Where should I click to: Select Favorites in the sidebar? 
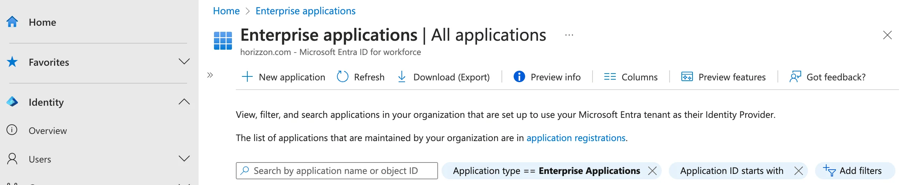pos(49,62)
